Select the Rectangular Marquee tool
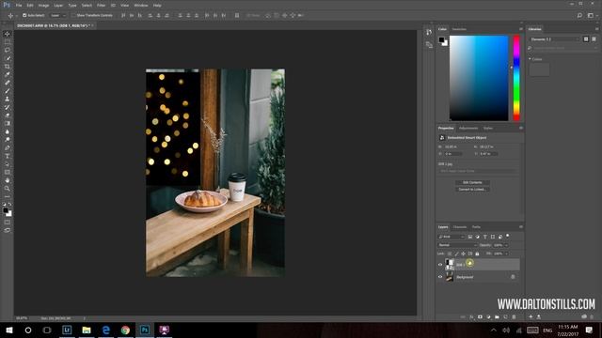The width and height of the screenshot is (602, 338). click(7, 42)
